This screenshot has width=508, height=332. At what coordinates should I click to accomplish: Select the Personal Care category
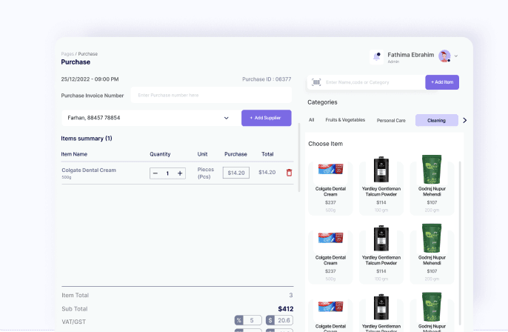point(391,120)
